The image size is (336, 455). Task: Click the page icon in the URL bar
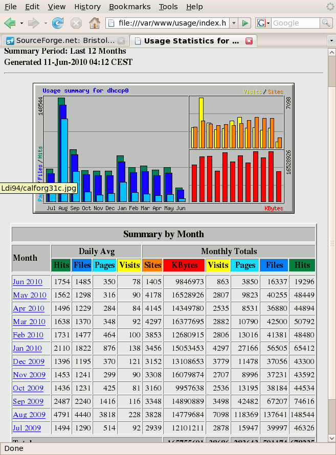point(111,23)
